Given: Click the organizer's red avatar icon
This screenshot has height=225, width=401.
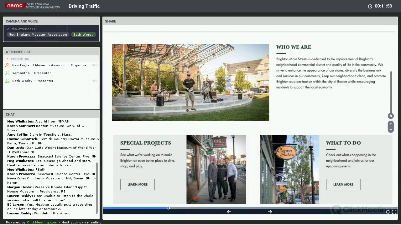Looking at the screenshot, I should coord(8,65).
